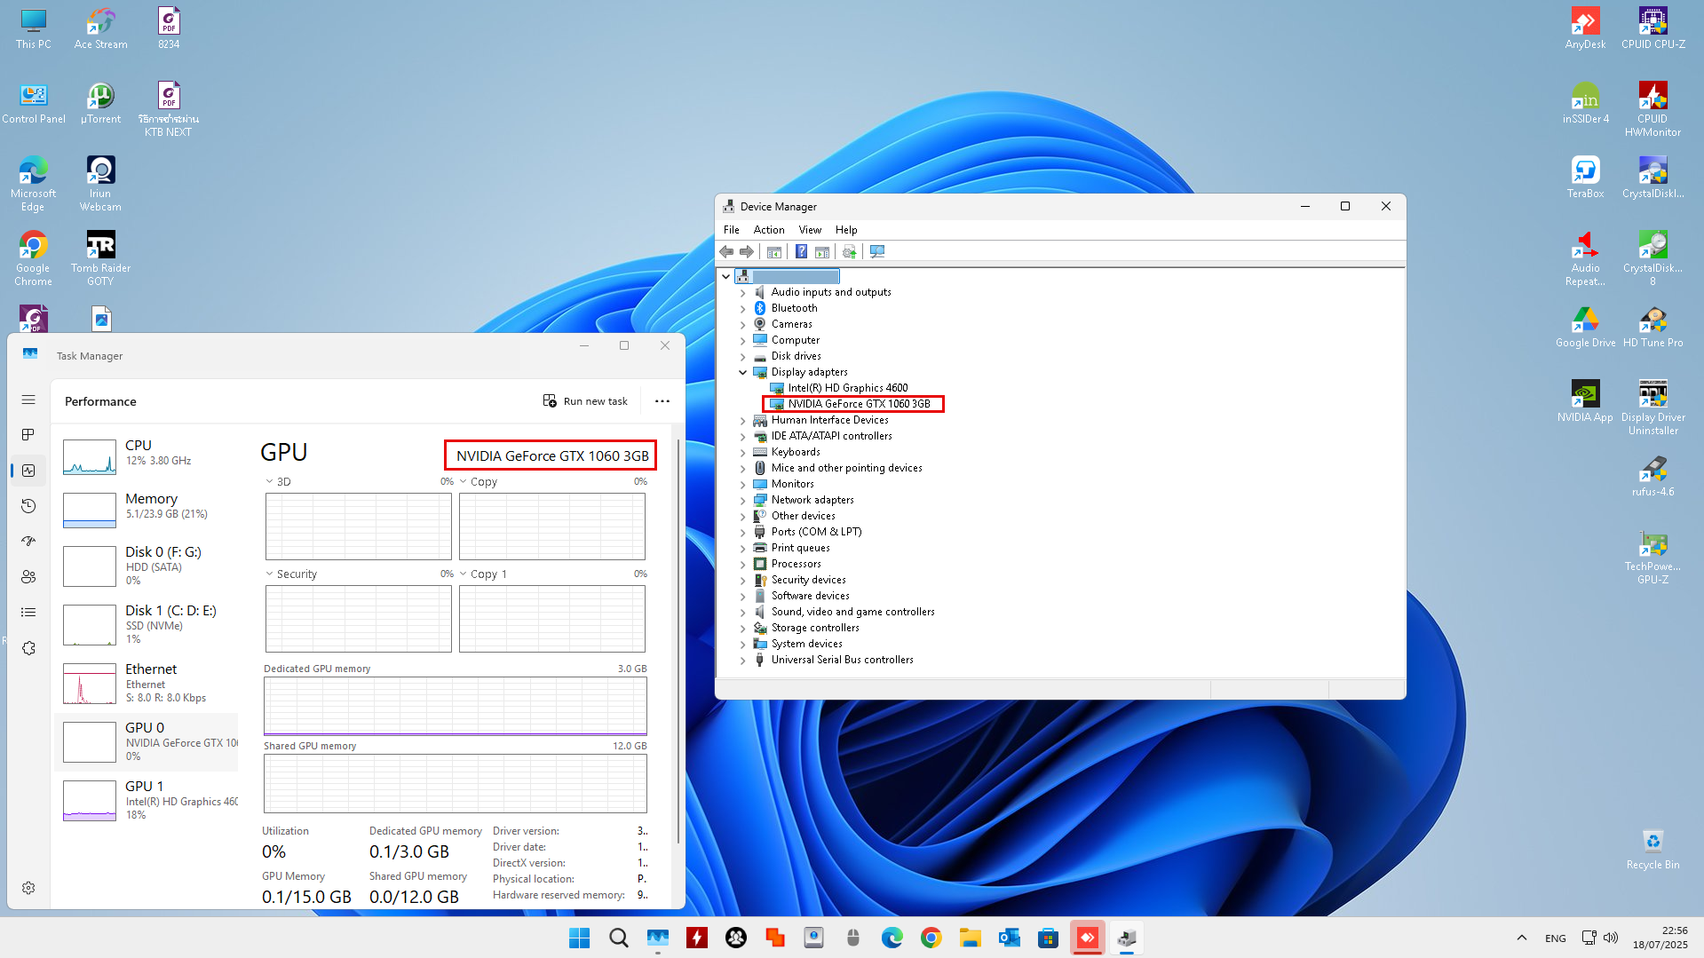Image resolution: width=1704 pixels, height=958 pixels.
Task: Open Task Manager settings gear
Action: [x=28, y=888]
